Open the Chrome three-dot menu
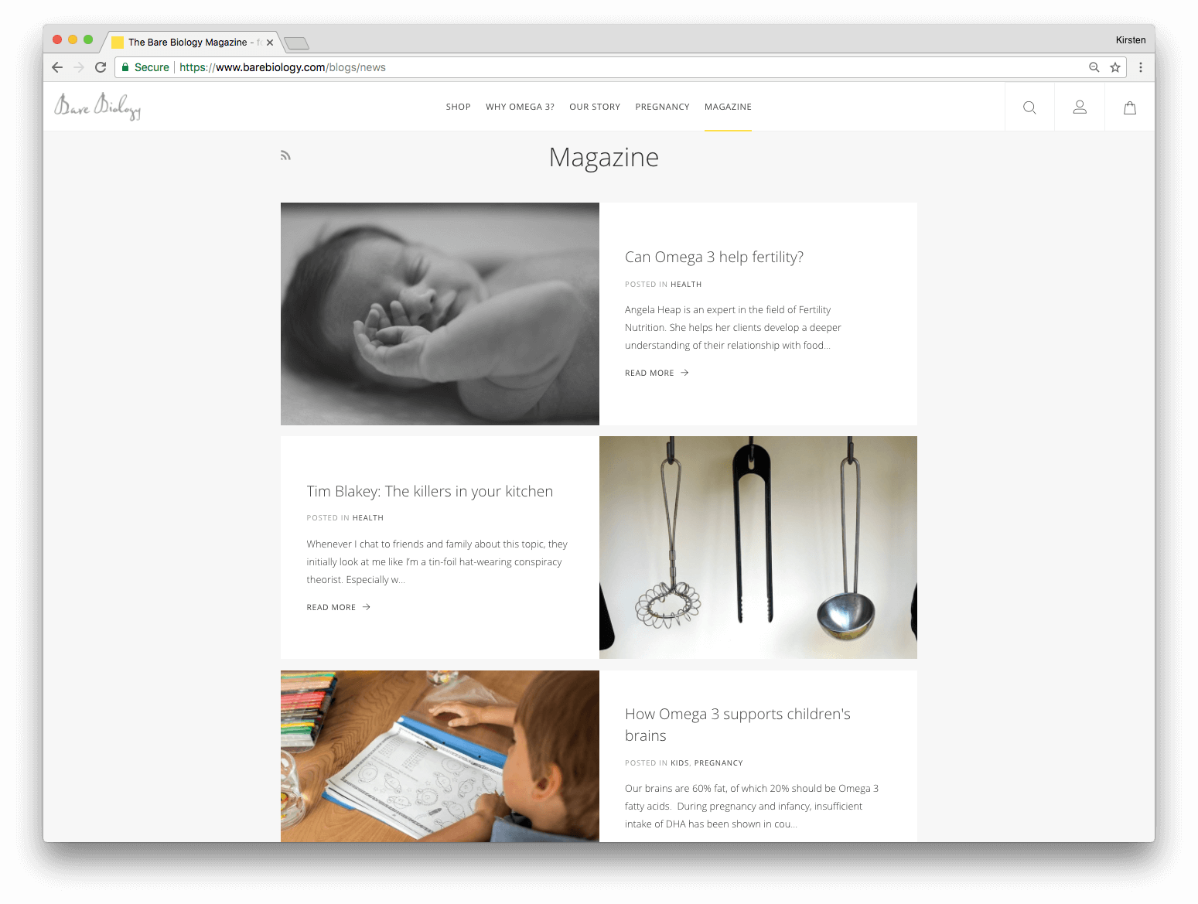Screen dimensions: 1198x904 click(1140, 67)
